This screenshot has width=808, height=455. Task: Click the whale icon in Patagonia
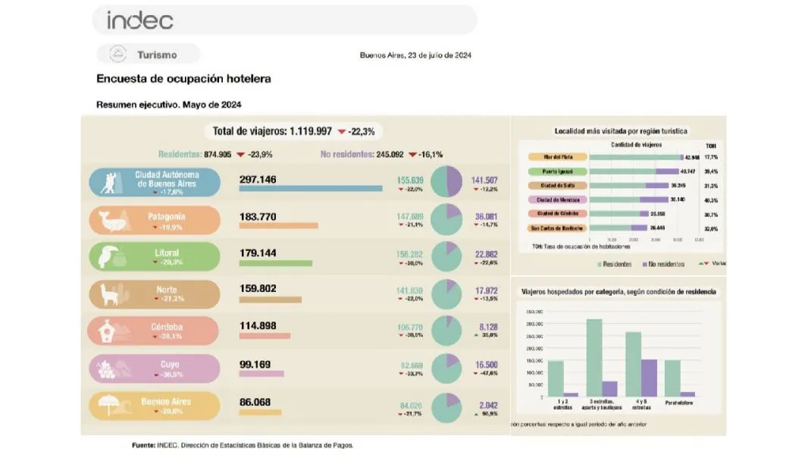(108, 220)
